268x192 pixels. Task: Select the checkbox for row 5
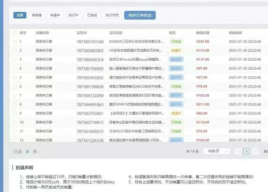[15, 78]
